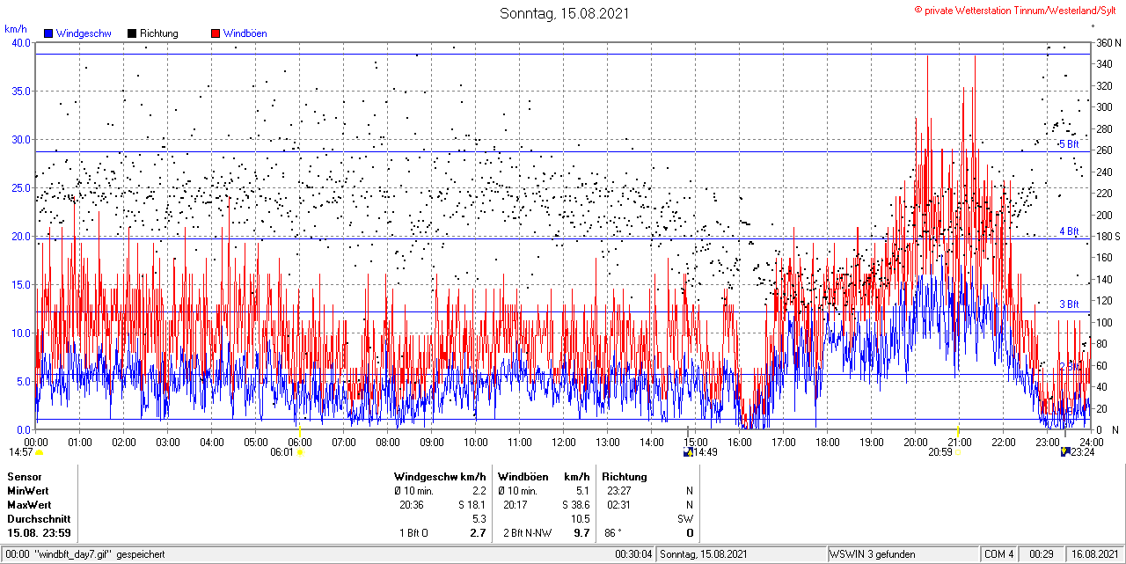Click the COM 4 status bar entry
Image resolution: width=1126 pixels, height=564 pixels.
point(998,554)
